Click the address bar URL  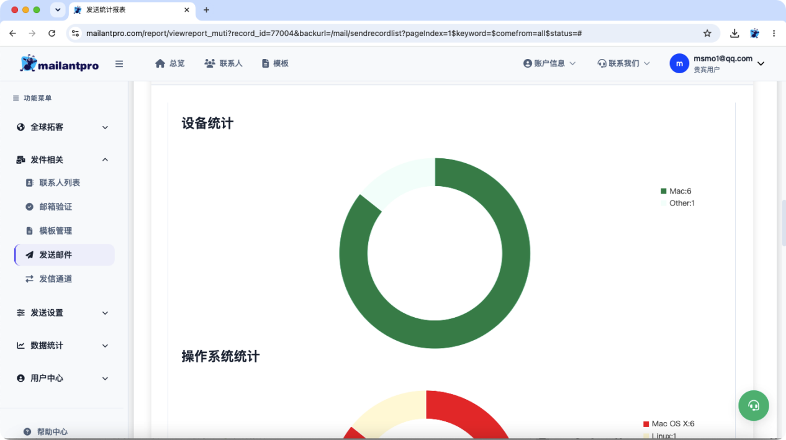[x=334, y=34]
